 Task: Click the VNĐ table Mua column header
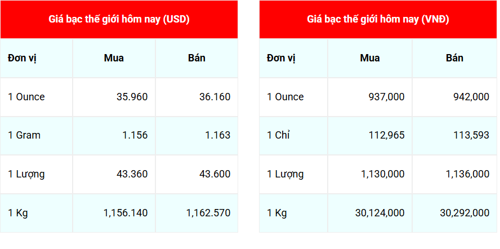370,58
